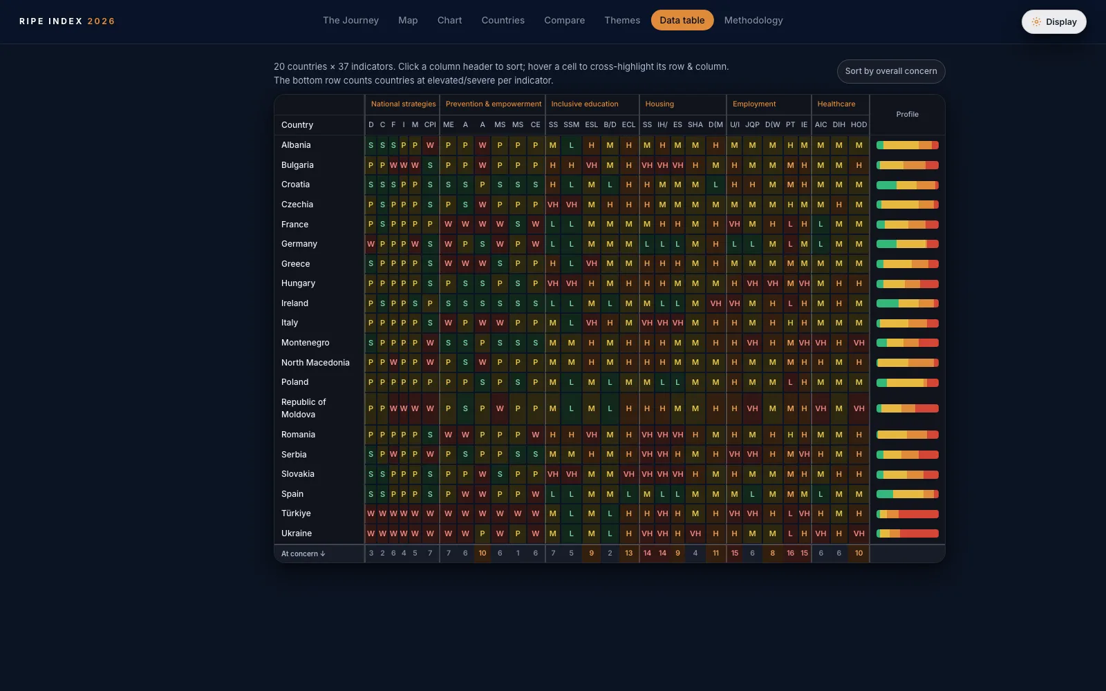1106x691 pixels.
Task: Sort by the ECL column header
Action: point(628,125)
